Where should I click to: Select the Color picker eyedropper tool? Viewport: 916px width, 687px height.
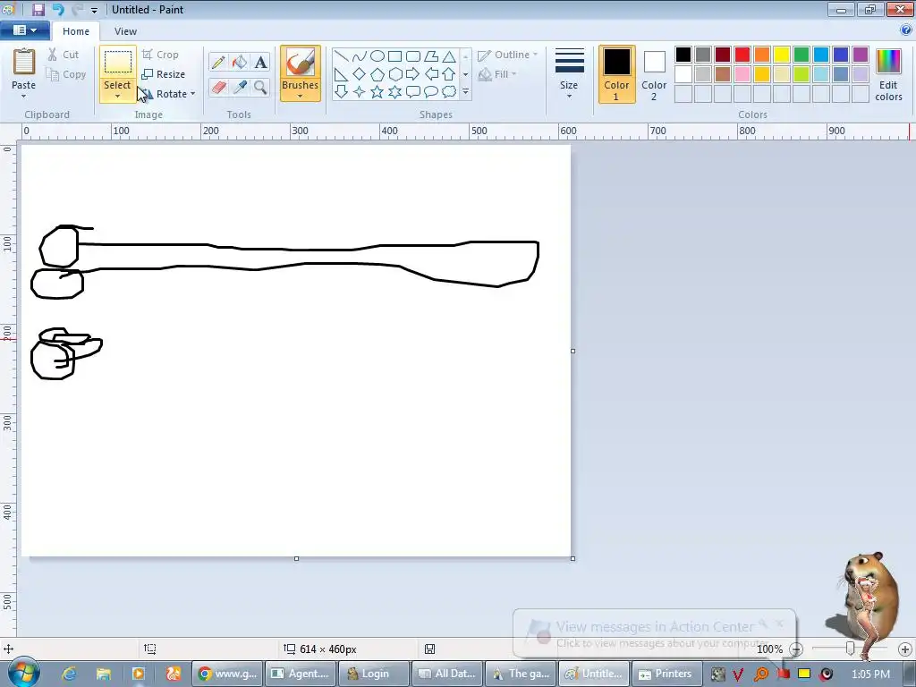point(240,88)
